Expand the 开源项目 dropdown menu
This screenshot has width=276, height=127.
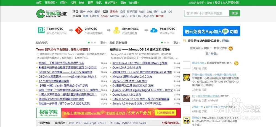(x=51, y=3)
